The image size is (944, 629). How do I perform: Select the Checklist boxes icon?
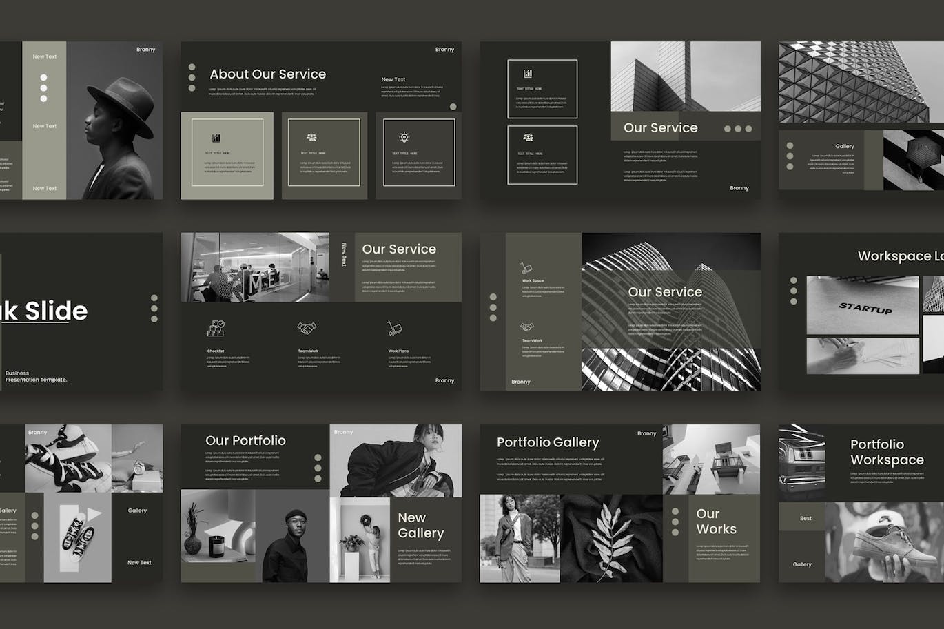pyautogui.click(x=216, y=328)
